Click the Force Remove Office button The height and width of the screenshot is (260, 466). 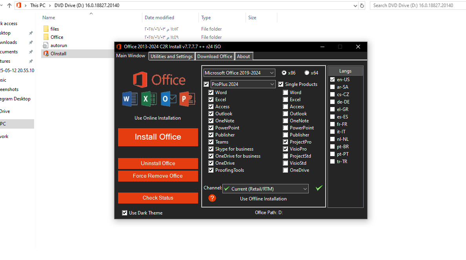coord(158,176)
